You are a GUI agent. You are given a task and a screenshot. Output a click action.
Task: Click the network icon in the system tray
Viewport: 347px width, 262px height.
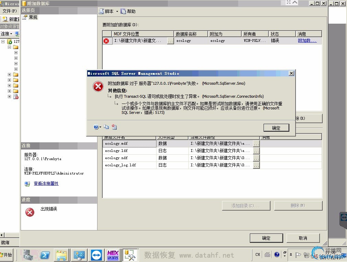(x=306, y=255)
